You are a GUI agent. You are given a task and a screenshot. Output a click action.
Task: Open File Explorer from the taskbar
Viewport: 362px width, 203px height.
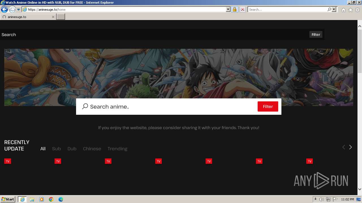[x=32, y=199]
